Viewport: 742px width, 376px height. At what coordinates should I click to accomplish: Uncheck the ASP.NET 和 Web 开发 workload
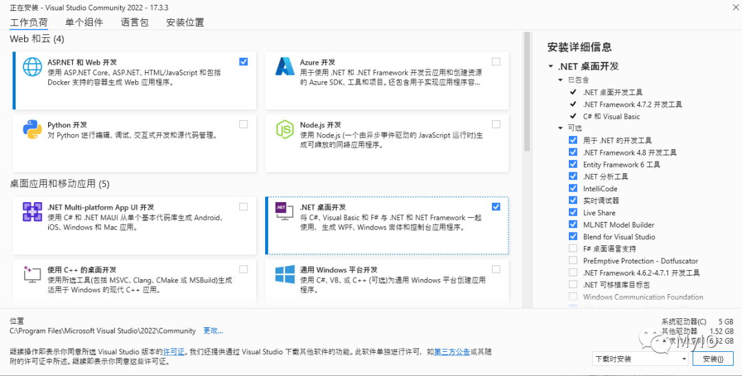point(243,62)
